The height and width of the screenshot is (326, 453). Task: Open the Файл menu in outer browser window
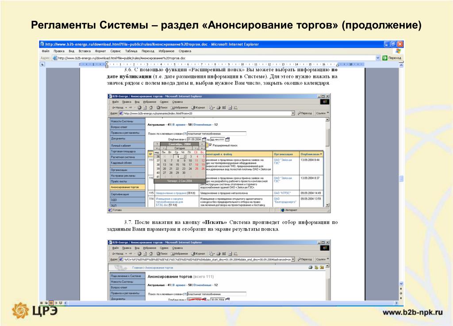(46, 51)
